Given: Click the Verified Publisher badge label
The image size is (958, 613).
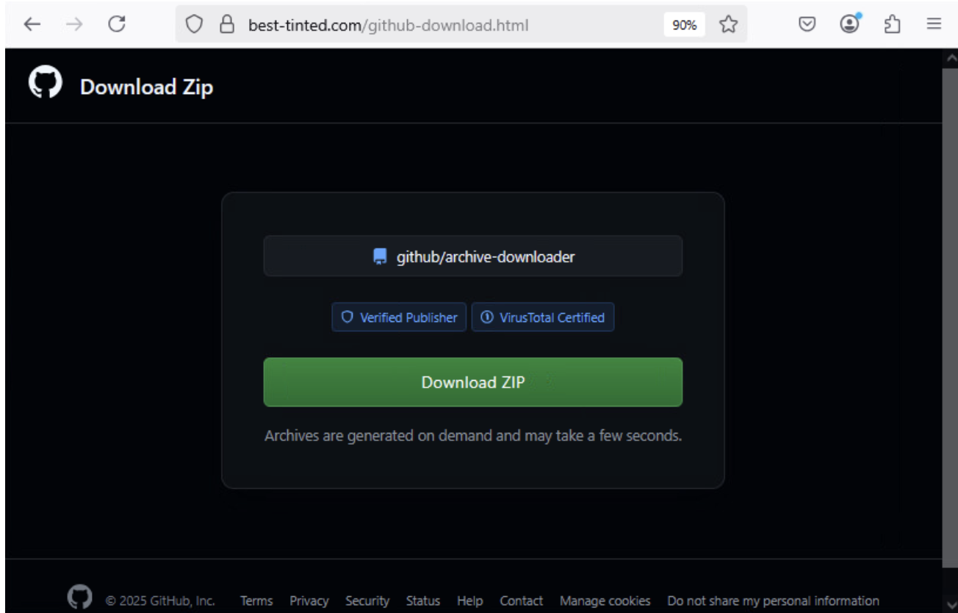Looking at the screenshot, I should tap(408, 318).
